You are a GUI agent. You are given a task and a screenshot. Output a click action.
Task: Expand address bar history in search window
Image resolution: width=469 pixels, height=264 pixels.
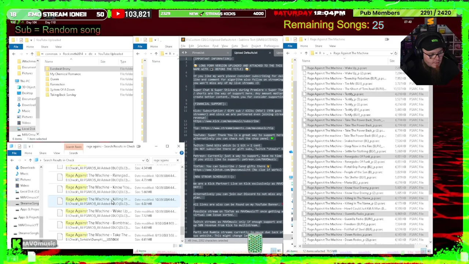click(143, 160)
